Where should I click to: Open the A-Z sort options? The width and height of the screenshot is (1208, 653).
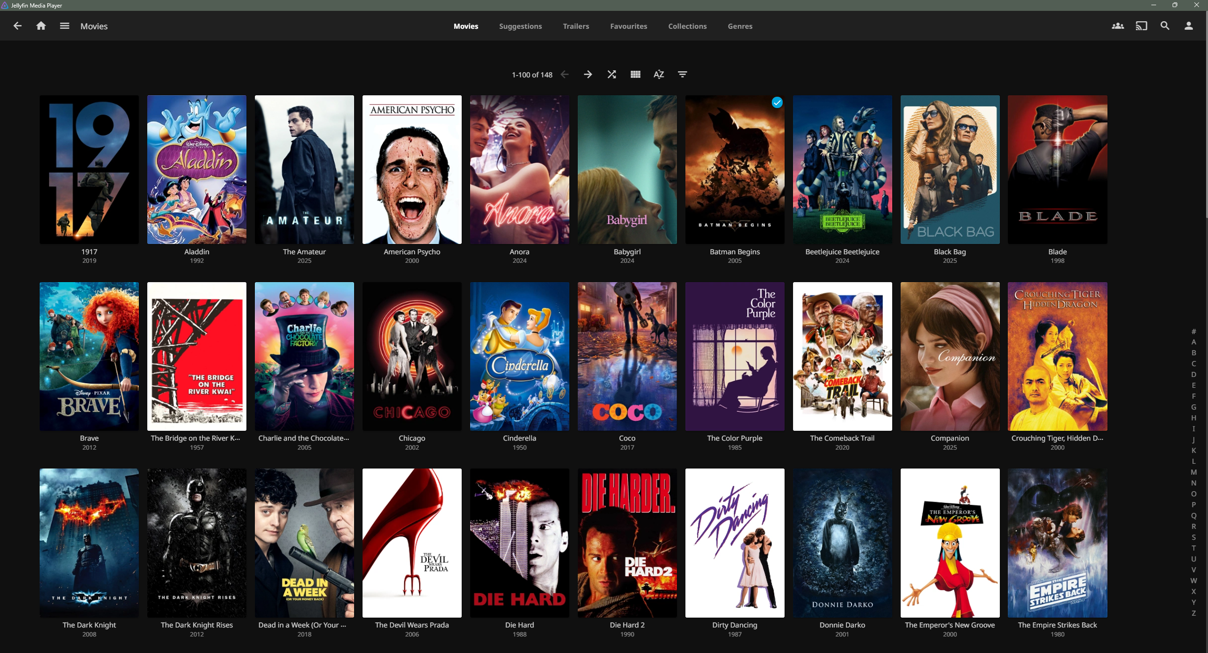click(659, 74)
